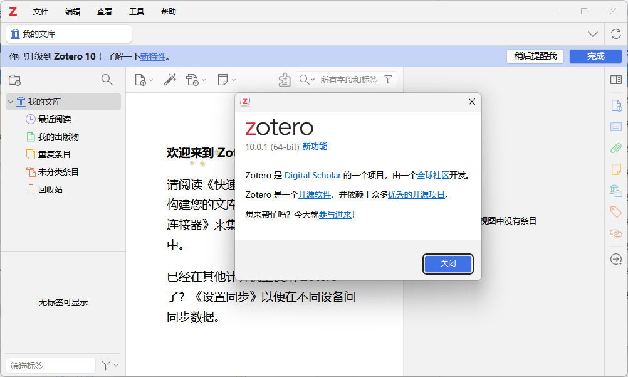628x377 pixels.
Task: Open the add attachment dropdown arrow
Action: coord(204,80)
